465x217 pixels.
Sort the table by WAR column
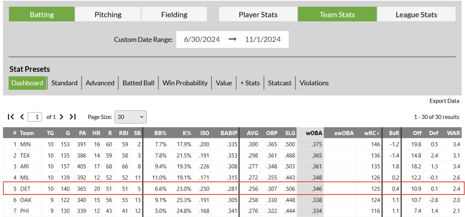(x=453, y=133)
